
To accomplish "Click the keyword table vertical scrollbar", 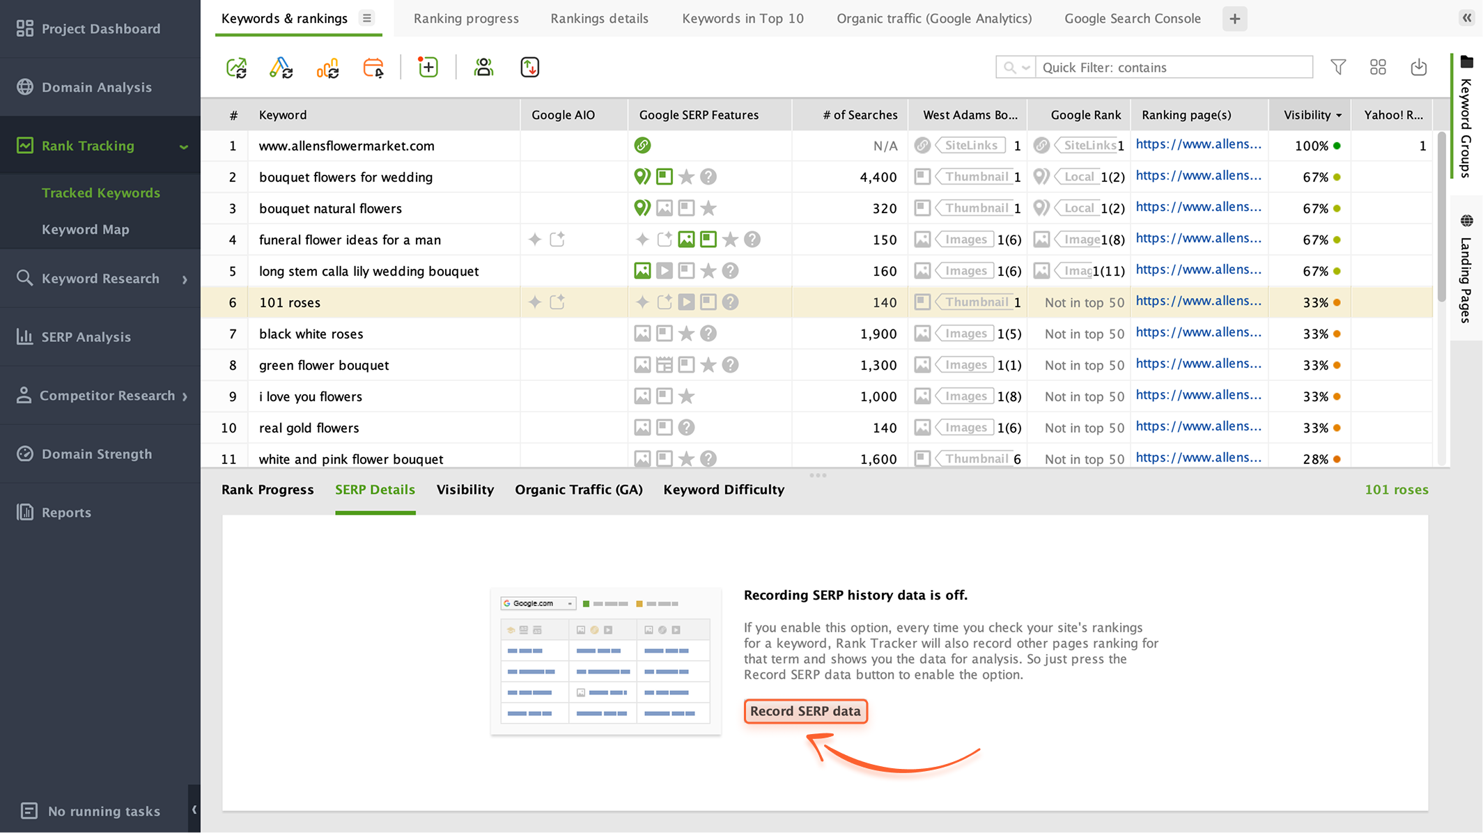I will [x=1441, y=216].
